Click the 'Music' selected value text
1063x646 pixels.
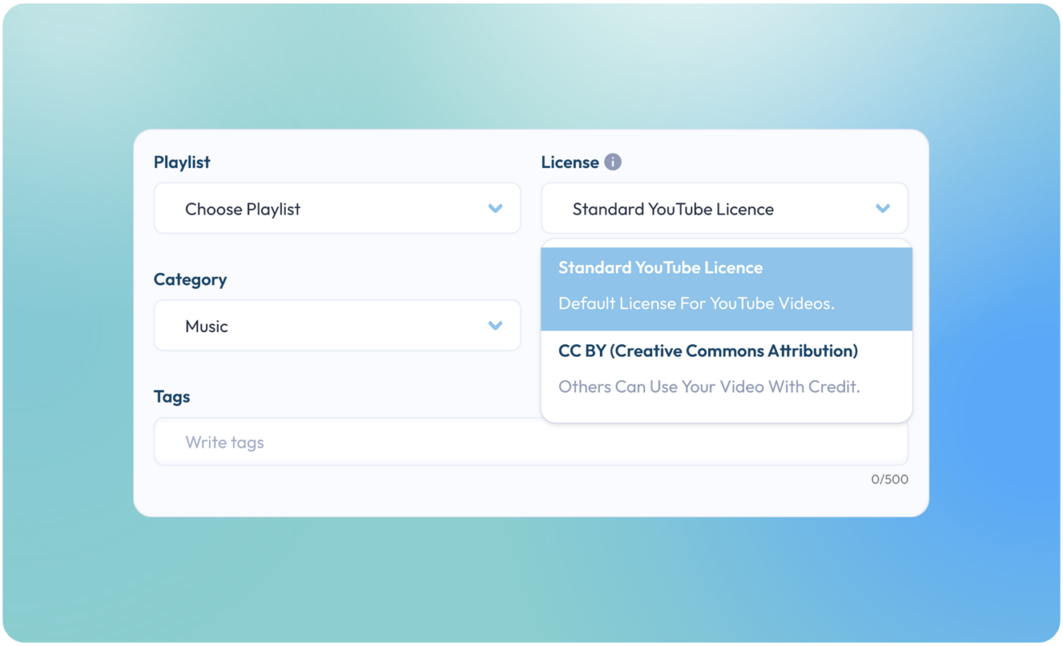pos(206,326)
